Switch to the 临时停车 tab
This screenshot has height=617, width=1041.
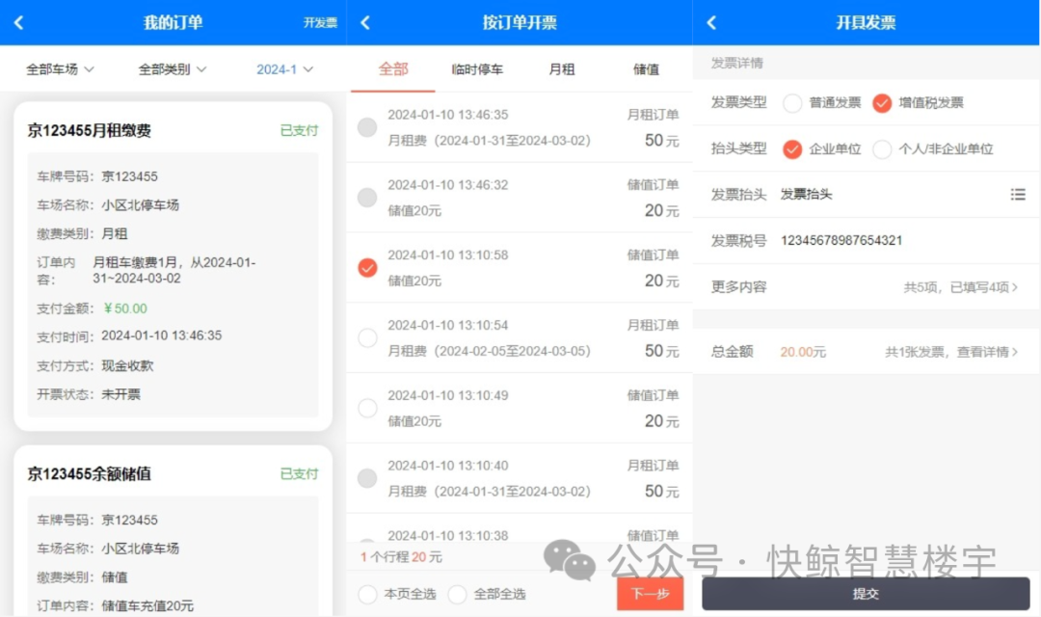click(x=477, y=69)
